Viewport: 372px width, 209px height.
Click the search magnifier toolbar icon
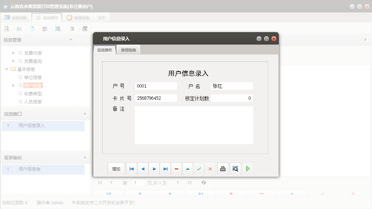point(6,28)
